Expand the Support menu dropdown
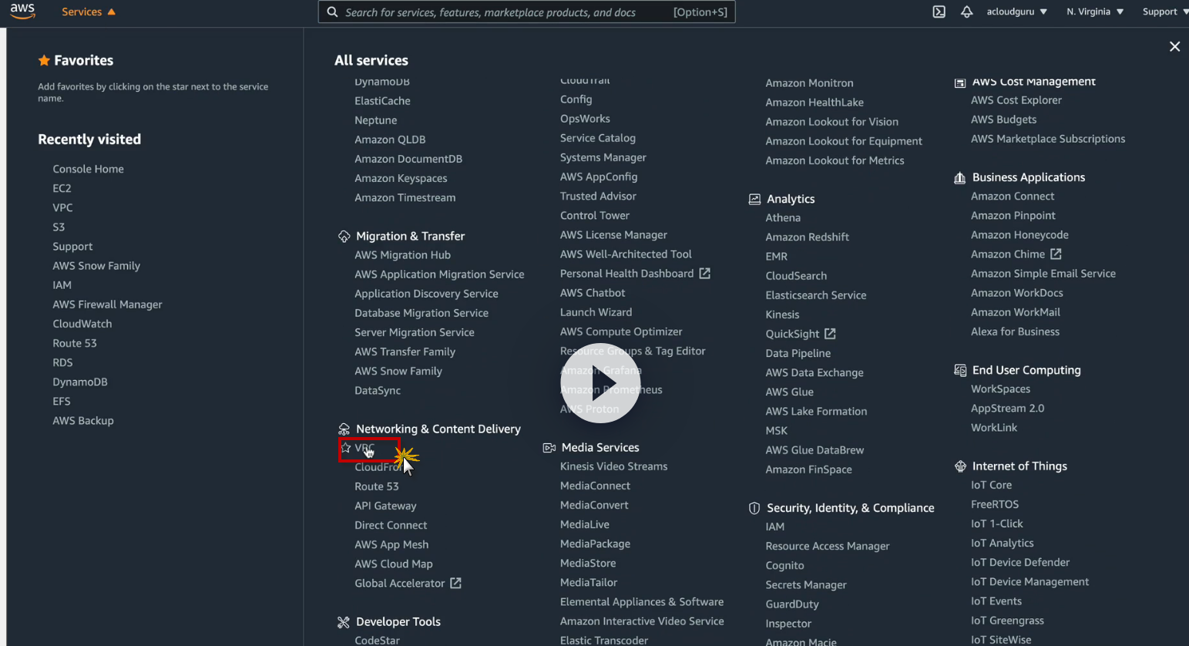 [1165, 12]
